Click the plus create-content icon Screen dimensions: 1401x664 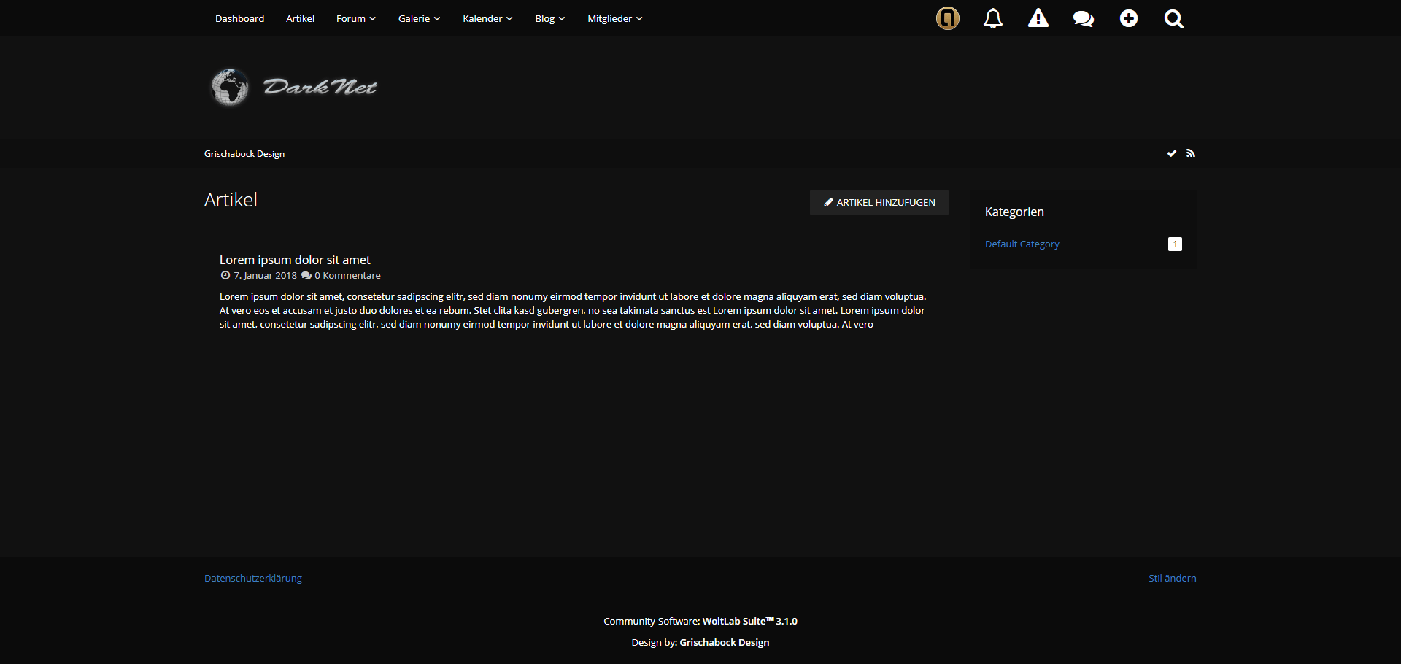pyautogui.click(x=1128, y=18)
